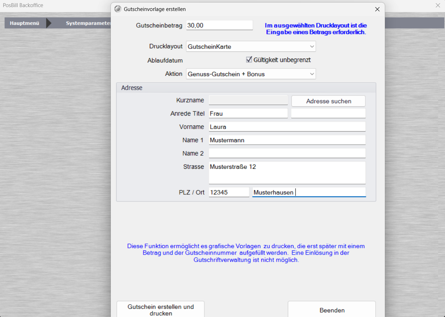The width and height of the screenshot is (445, 317).
Task: Open Hauptmenü in PosBill Backoffice breadcrumb
Action: [x=24, y=23]
